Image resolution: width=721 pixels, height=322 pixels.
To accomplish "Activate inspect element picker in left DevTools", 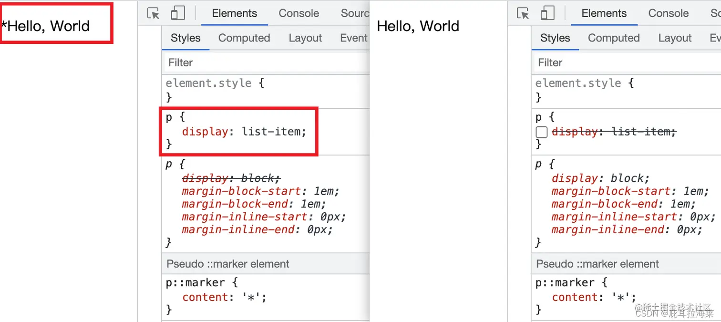I will [x=154, y=13].
